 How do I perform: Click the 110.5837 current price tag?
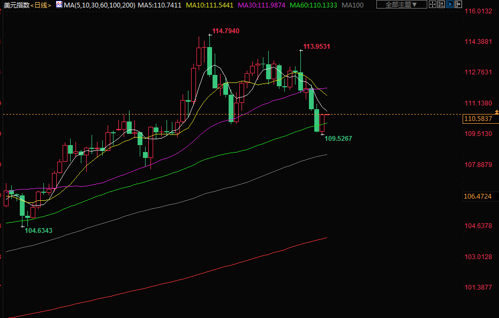[478, 119]
